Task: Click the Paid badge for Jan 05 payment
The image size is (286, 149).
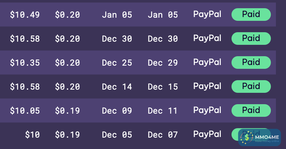Action: 251,15
